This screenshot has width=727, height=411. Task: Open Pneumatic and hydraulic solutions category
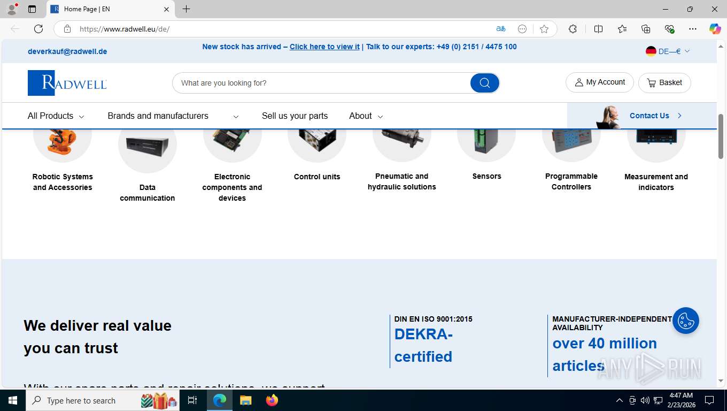coord(402,181)
